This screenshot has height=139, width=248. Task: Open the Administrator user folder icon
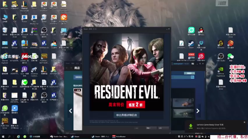point(5,5)
